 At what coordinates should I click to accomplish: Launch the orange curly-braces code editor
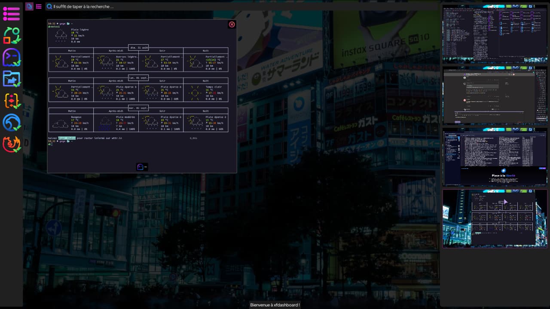tap(12, 101)
